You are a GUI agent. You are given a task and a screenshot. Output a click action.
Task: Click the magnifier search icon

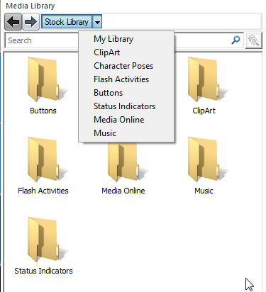click(x=235, y=40)
